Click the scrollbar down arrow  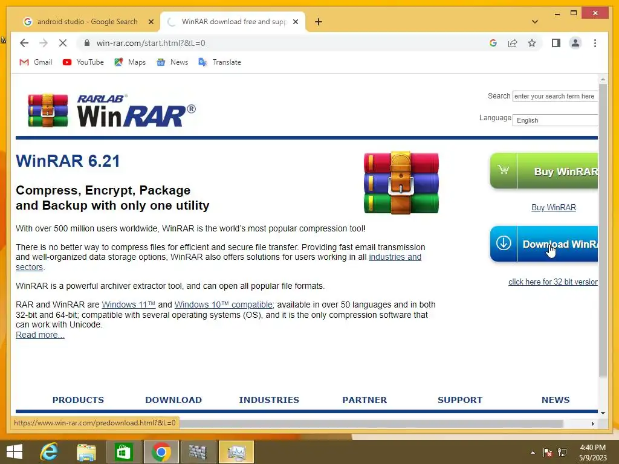[x=603, y=413]
